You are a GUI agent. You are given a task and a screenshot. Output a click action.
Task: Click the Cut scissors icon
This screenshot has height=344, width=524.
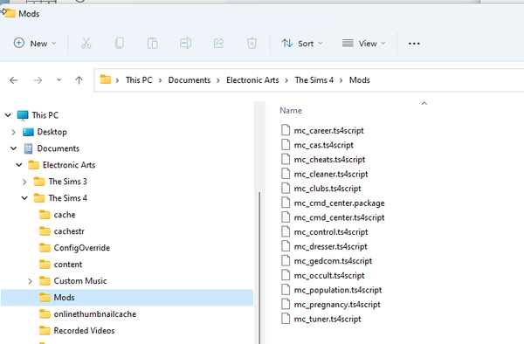(86, 43)
